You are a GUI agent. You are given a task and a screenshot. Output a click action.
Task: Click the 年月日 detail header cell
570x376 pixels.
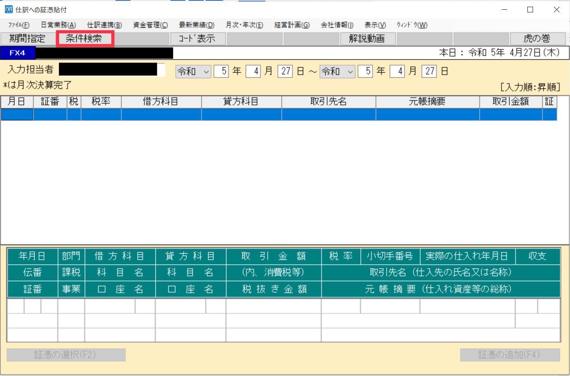tap(33, 256)
